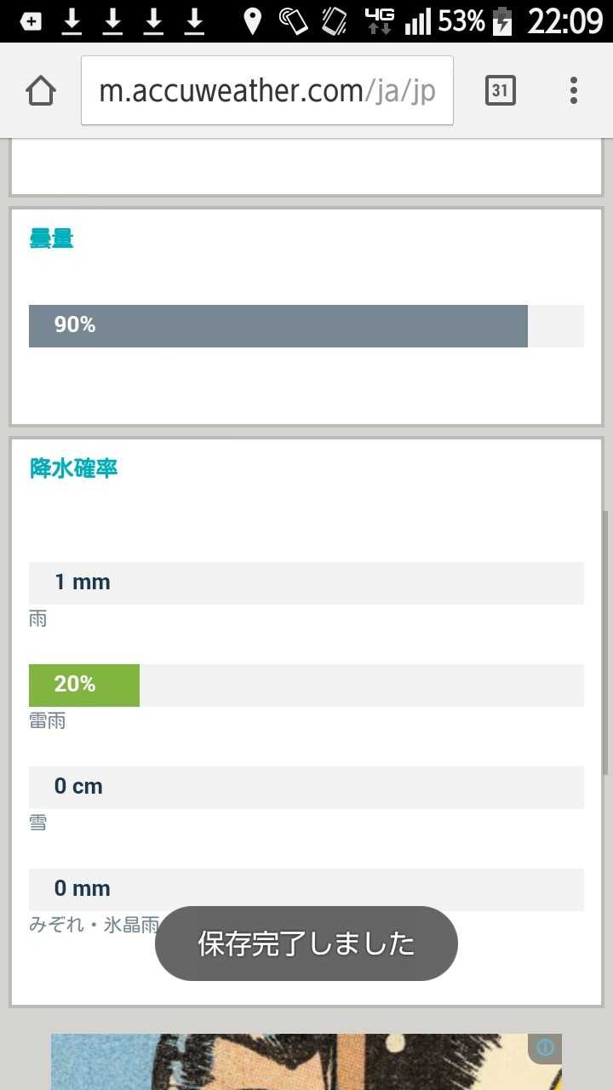Tap the ad info icon
This screenshot has width=613, height=1090.
[x=546, y=1047]
